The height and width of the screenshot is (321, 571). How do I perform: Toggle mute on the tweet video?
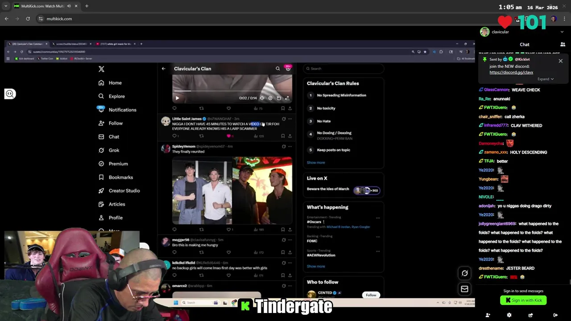262,98
